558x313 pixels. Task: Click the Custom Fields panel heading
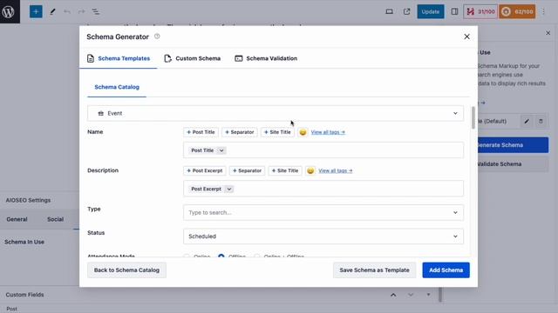(24, 295)
